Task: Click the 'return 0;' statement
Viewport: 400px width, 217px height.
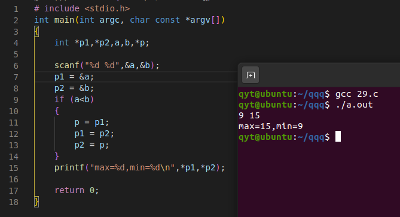Action: [77, 191]
